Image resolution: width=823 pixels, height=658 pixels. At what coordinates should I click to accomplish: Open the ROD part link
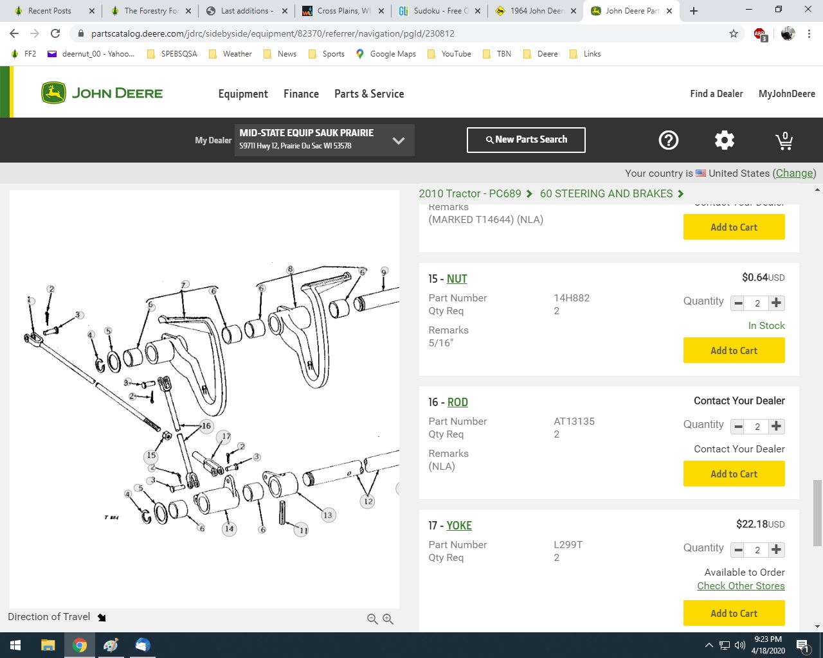458,402
